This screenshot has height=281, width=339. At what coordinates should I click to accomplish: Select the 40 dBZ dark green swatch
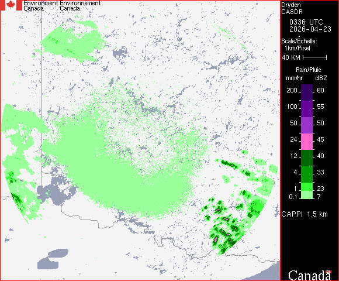pyautogui.click(x=307, y=158)
